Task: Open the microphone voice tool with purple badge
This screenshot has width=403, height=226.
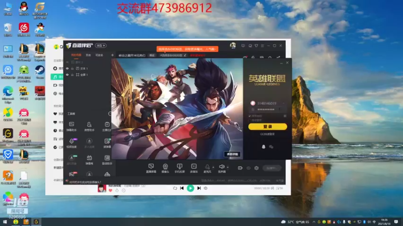Action: pos(72,141)
